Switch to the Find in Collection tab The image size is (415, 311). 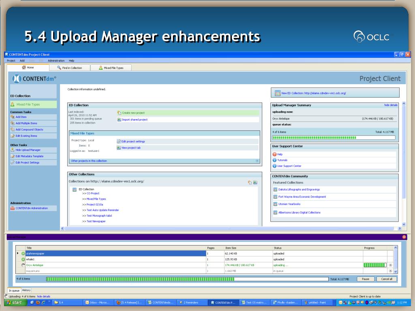pos(70,68)
